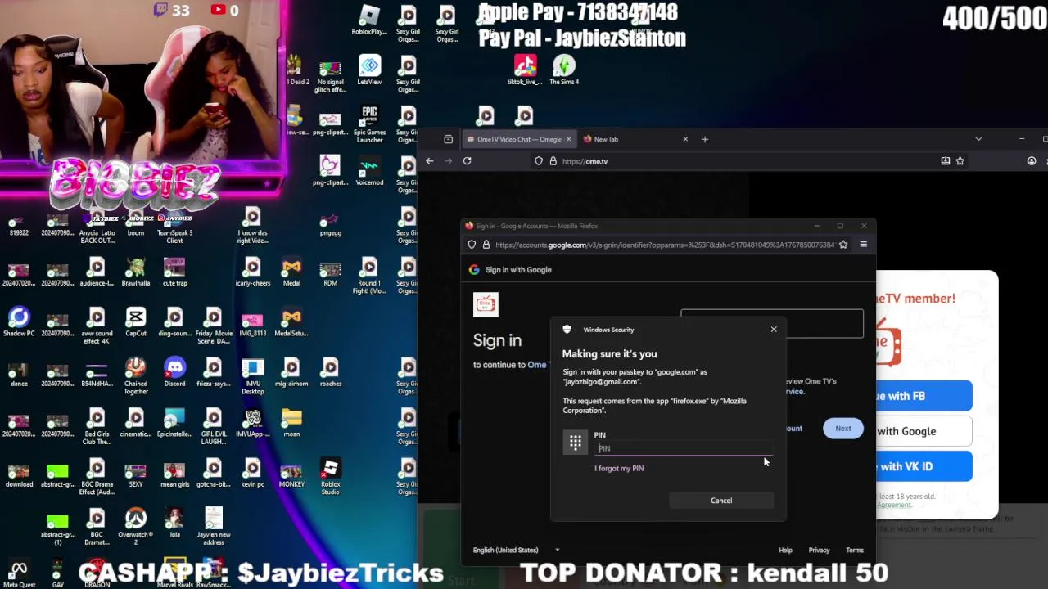The width and height of the screenshot is (1048, 589).
Task: Select the IMVUApp desktop icon
Action: [x=252, y=422]
